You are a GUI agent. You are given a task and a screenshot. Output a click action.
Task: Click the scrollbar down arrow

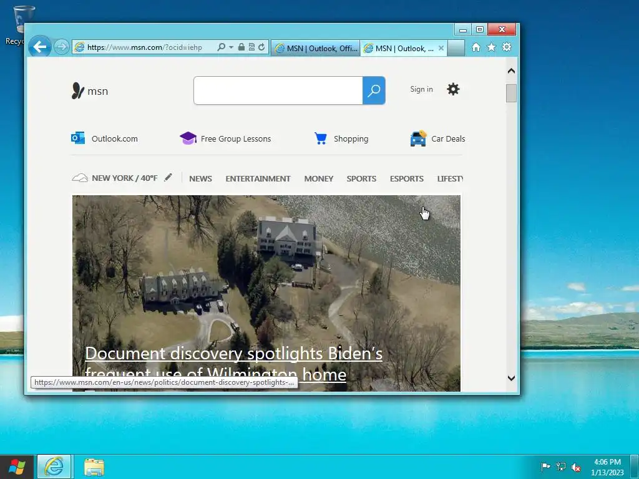512,378
